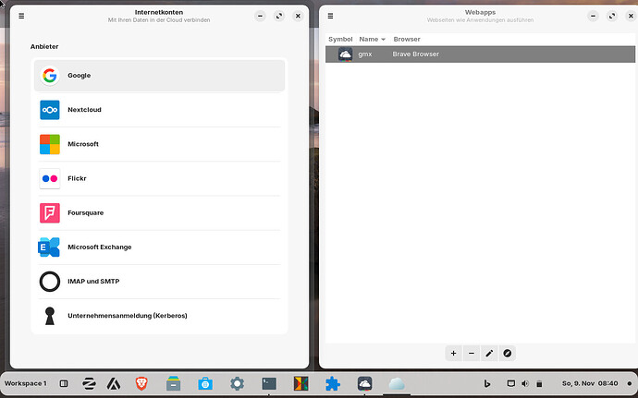Open the clock showing So, 9. Nov

590,383
